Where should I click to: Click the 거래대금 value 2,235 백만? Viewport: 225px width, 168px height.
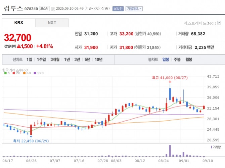coord(204,47)
